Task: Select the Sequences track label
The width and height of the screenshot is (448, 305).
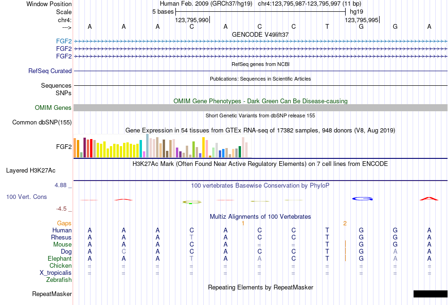Action: [56, 85]
